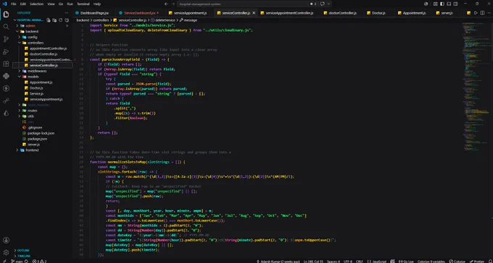Close the serviceController.js tab

point(254,13)
